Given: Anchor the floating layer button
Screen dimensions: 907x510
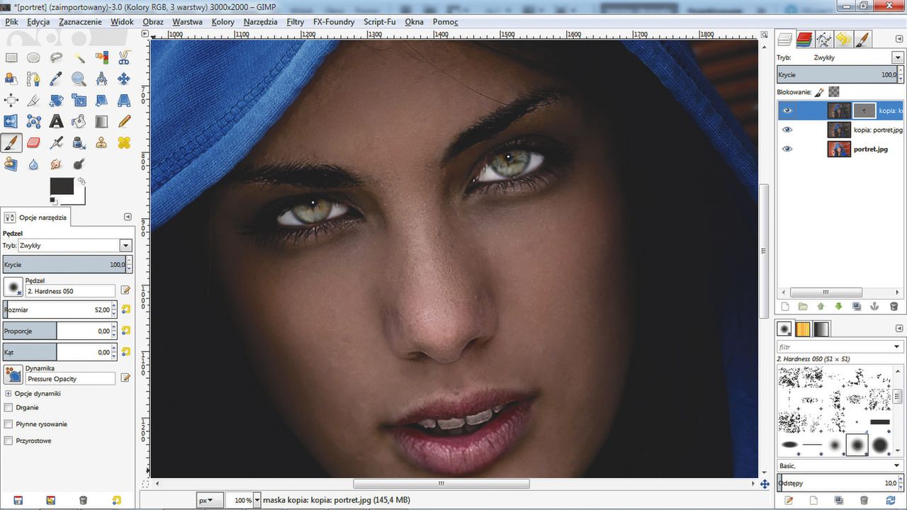Looking at the screenshot, I should pos(874,307).
